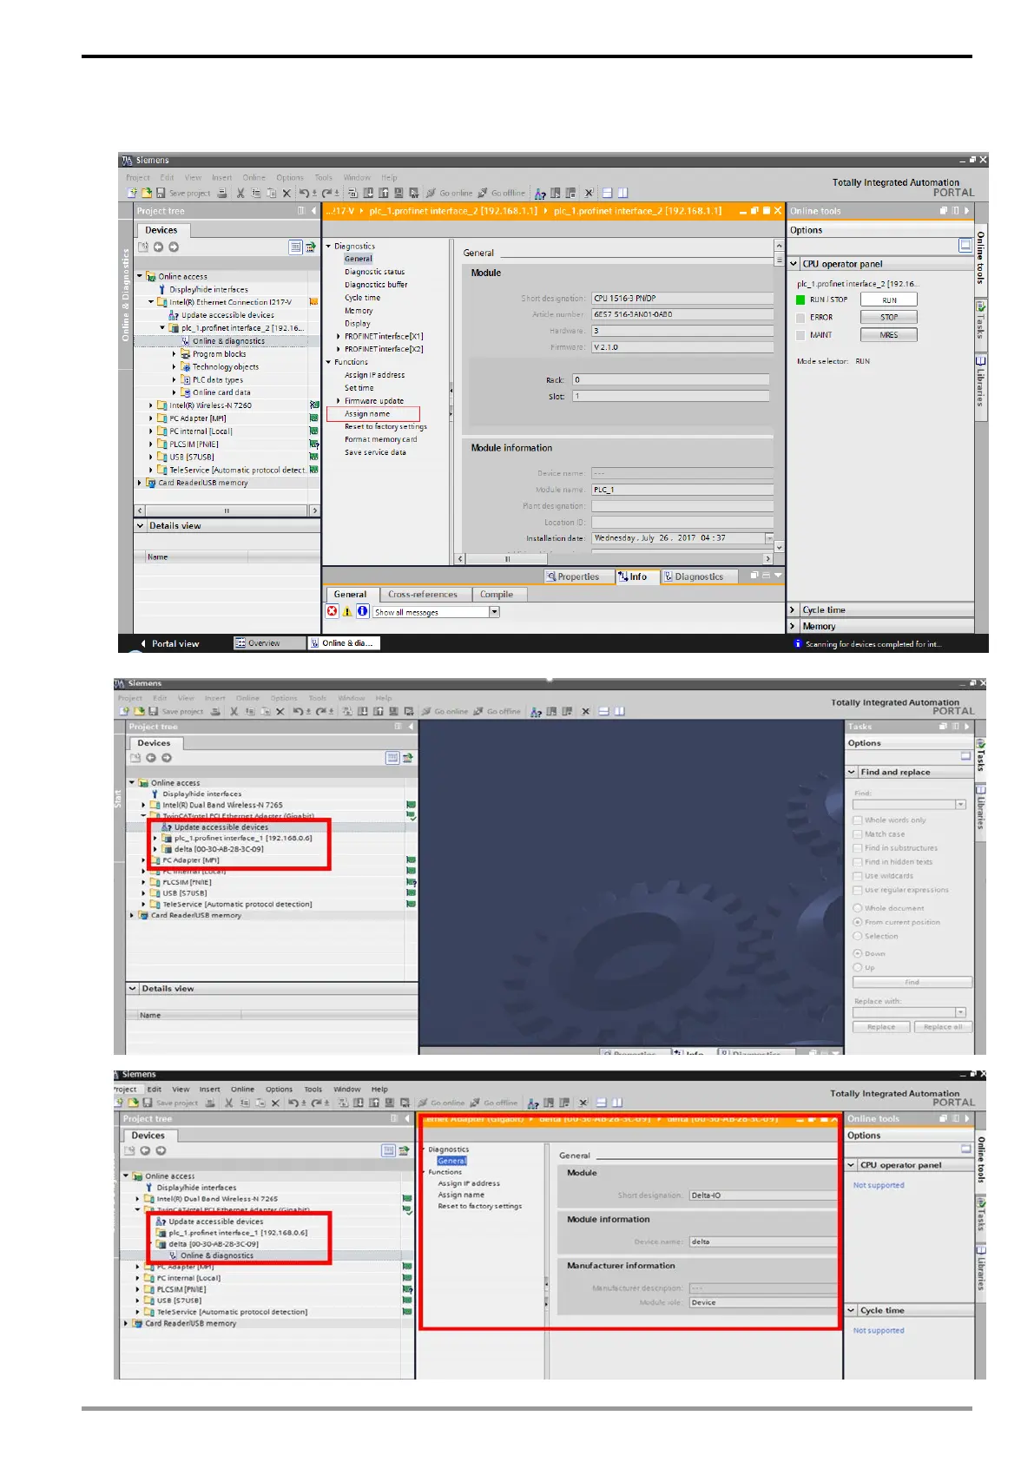Viewport: 1034px width, 1462px height.
Task: Toggle warning messages filter icon
Action: pyautogui.click(x=347, y=611)
